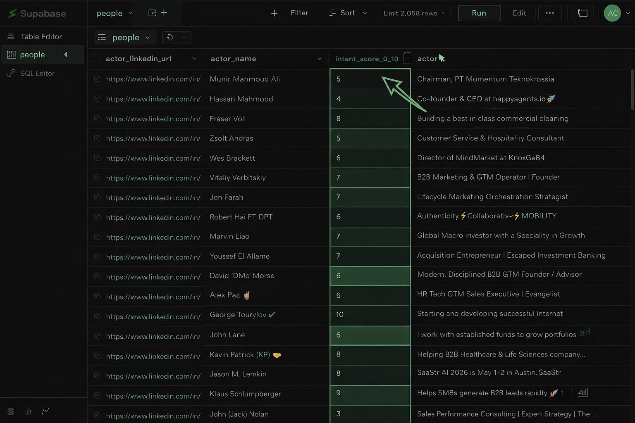Click the Table Editor sidebar icon
This screenshot has height=423, width=635.
[11, 37]
